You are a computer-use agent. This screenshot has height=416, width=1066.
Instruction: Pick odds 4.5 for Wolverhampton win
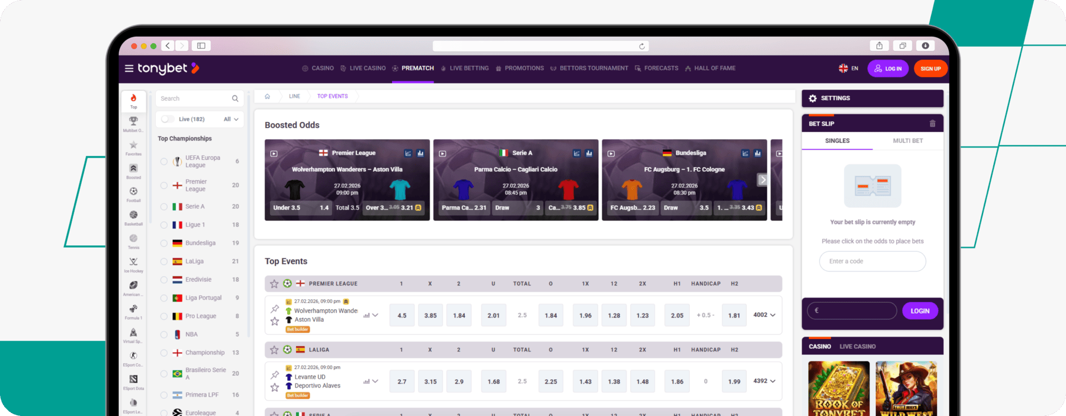coord(402,316)
